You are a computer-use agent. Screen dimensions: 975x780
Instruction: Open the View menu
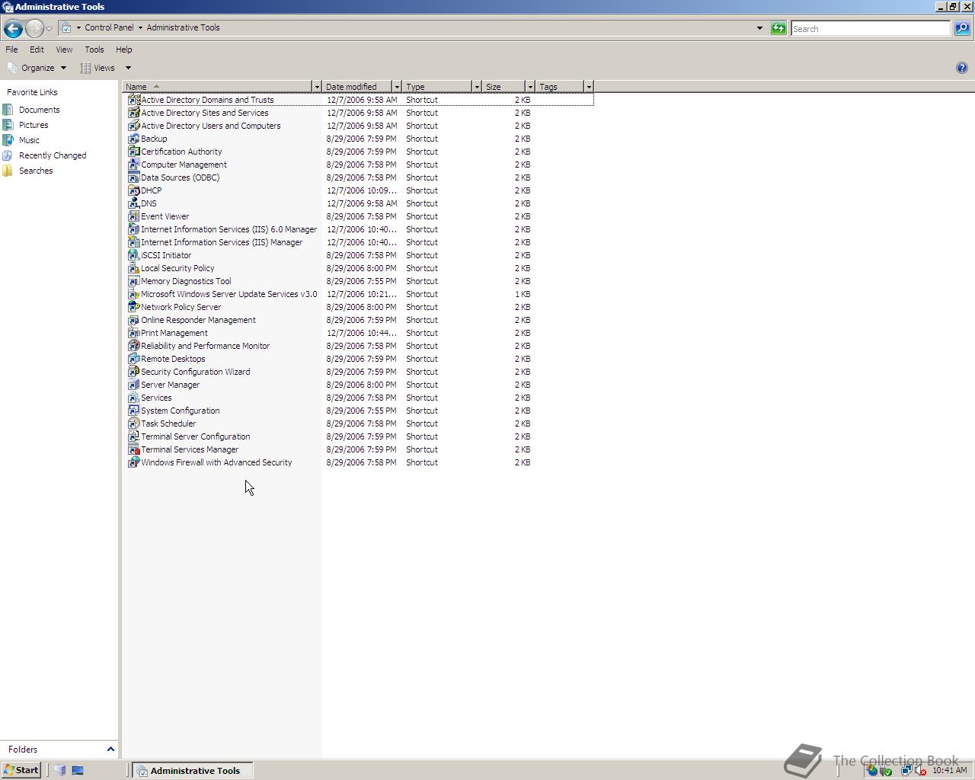click(x=64, y=50)
